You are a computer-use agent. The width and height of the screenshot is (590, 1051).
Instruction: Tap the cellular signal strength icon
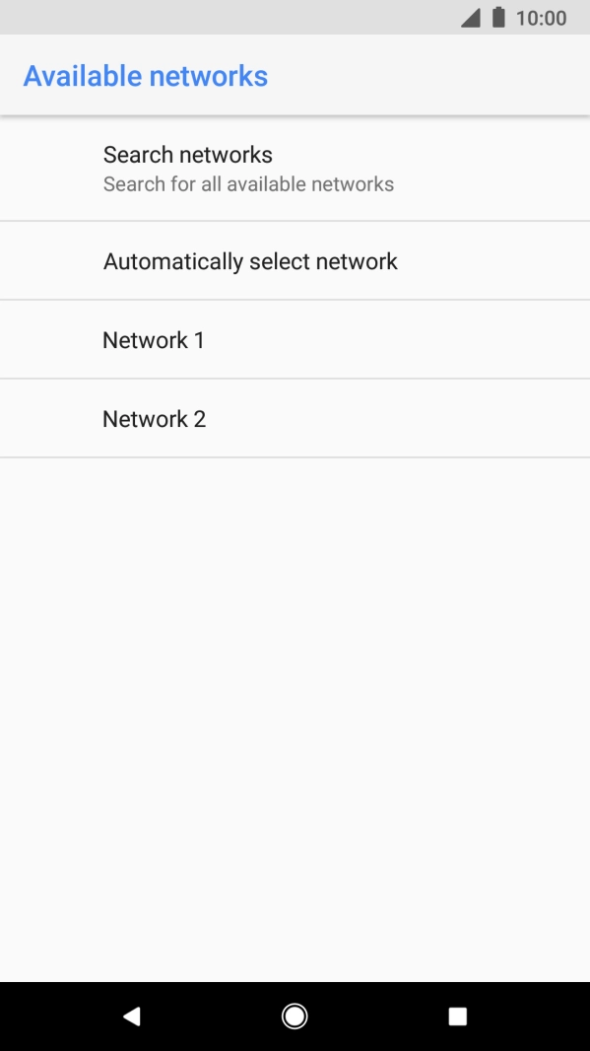471,16
